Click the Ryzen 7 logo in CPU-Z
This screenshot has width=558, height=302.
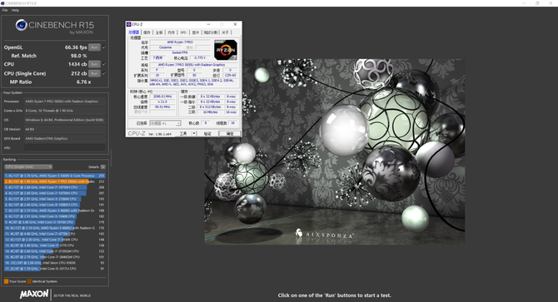[226, 50]
